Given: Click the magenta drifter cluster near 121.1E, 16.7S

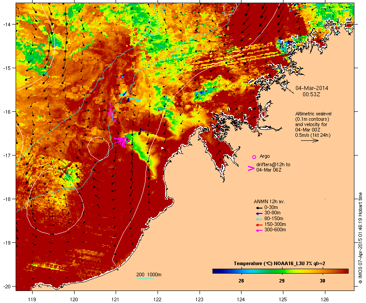Looking at the screenshot, I should tap(121, 141).
